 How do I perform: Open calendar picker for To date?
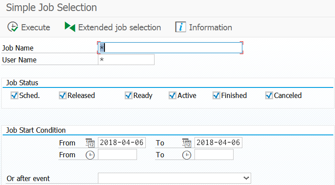187,143
